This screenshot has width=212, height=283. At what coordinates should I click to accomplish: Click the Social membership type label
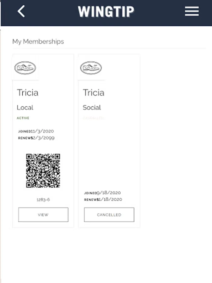[x=92, y=108]
